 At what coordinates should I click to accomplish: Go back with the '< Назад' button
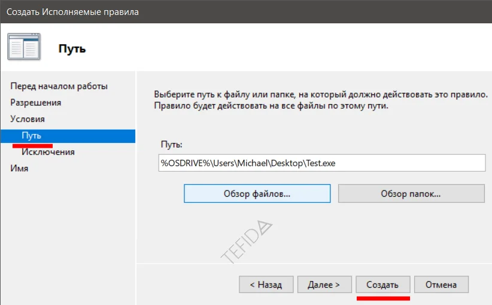(x=265, y=285)
